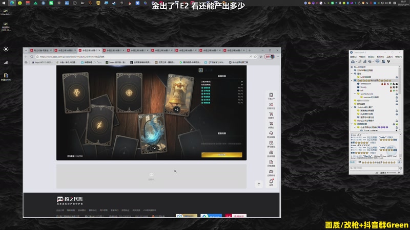This screenshot has width=410, height=230.
Task: Collapse the -perfectworld channel in TeamSpeak
Action: coord(355,94)
